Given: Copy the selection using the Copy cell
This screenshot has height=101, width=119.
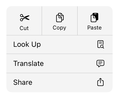Looking at the screenshot, I should [x=60, y=21].
